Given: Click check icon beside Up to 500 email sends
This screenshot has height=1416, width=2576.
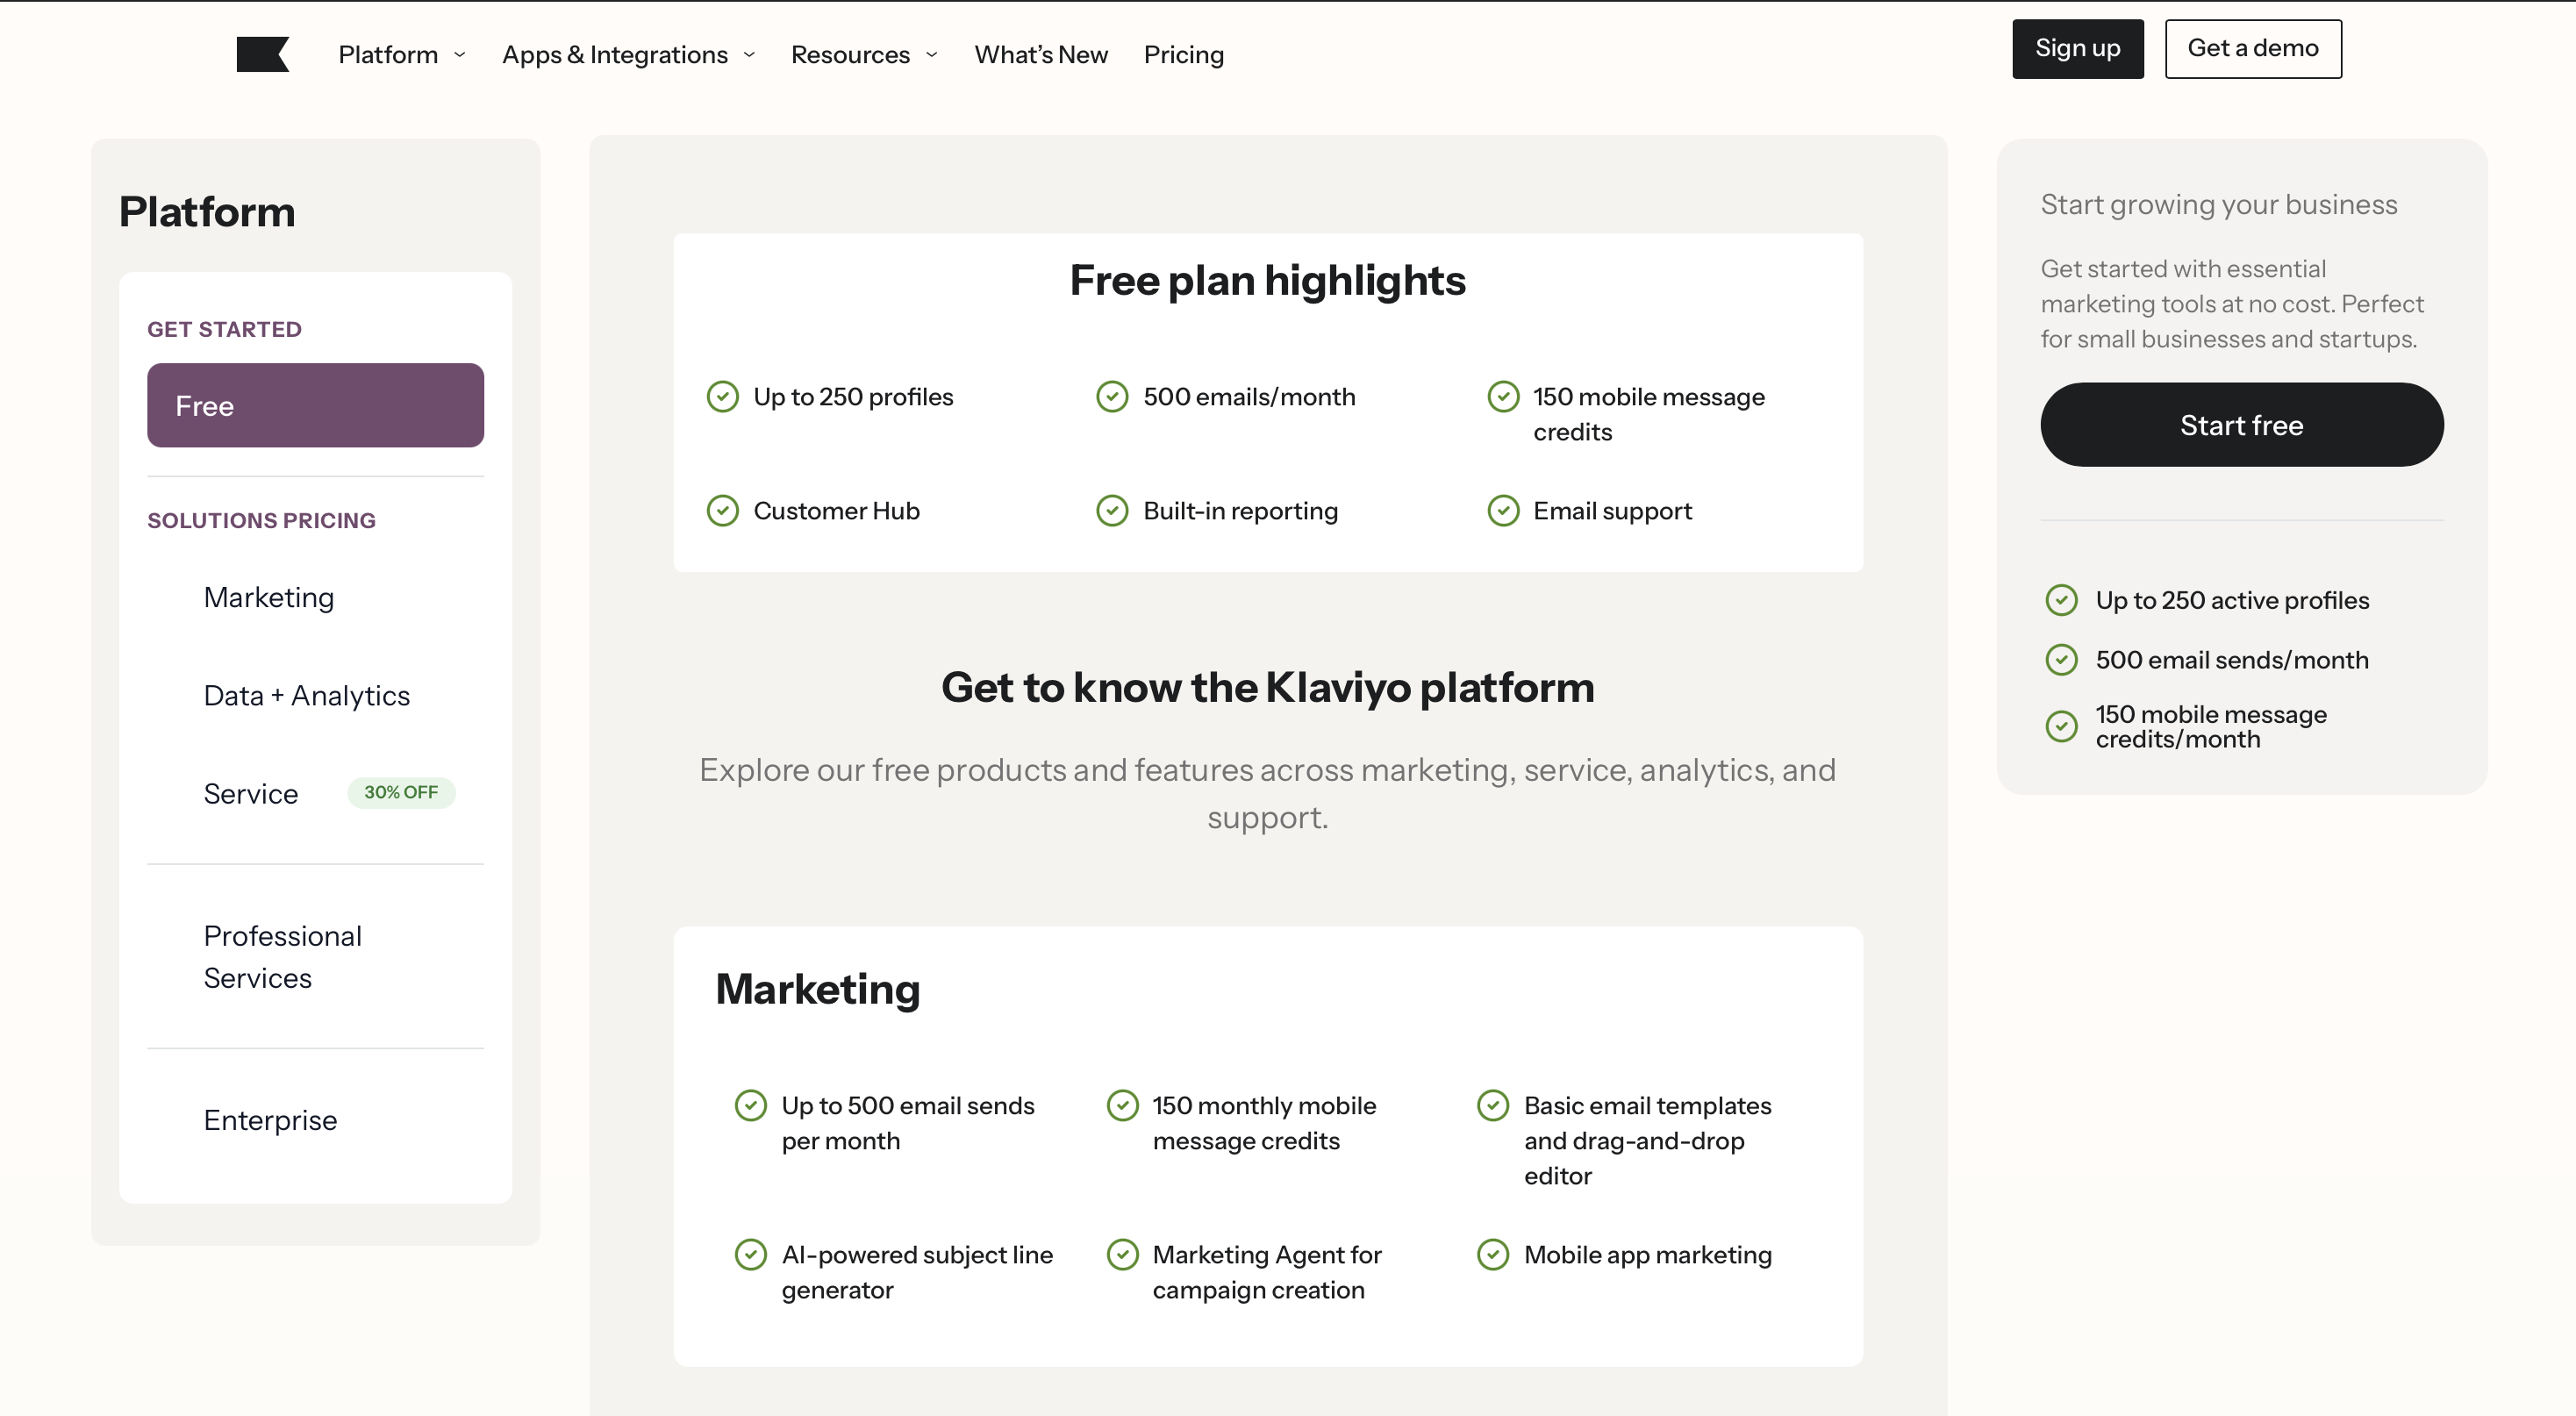Looking at the screenshot, I should pos(751,1106).
